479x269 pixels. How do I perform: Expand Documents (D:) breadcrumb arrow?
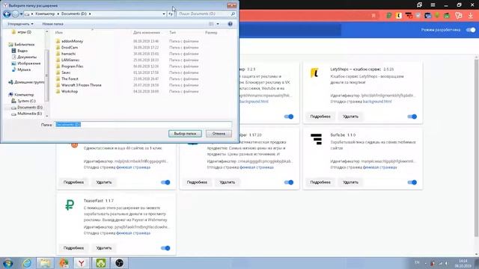pyautogui.click(x=90, y=13)
